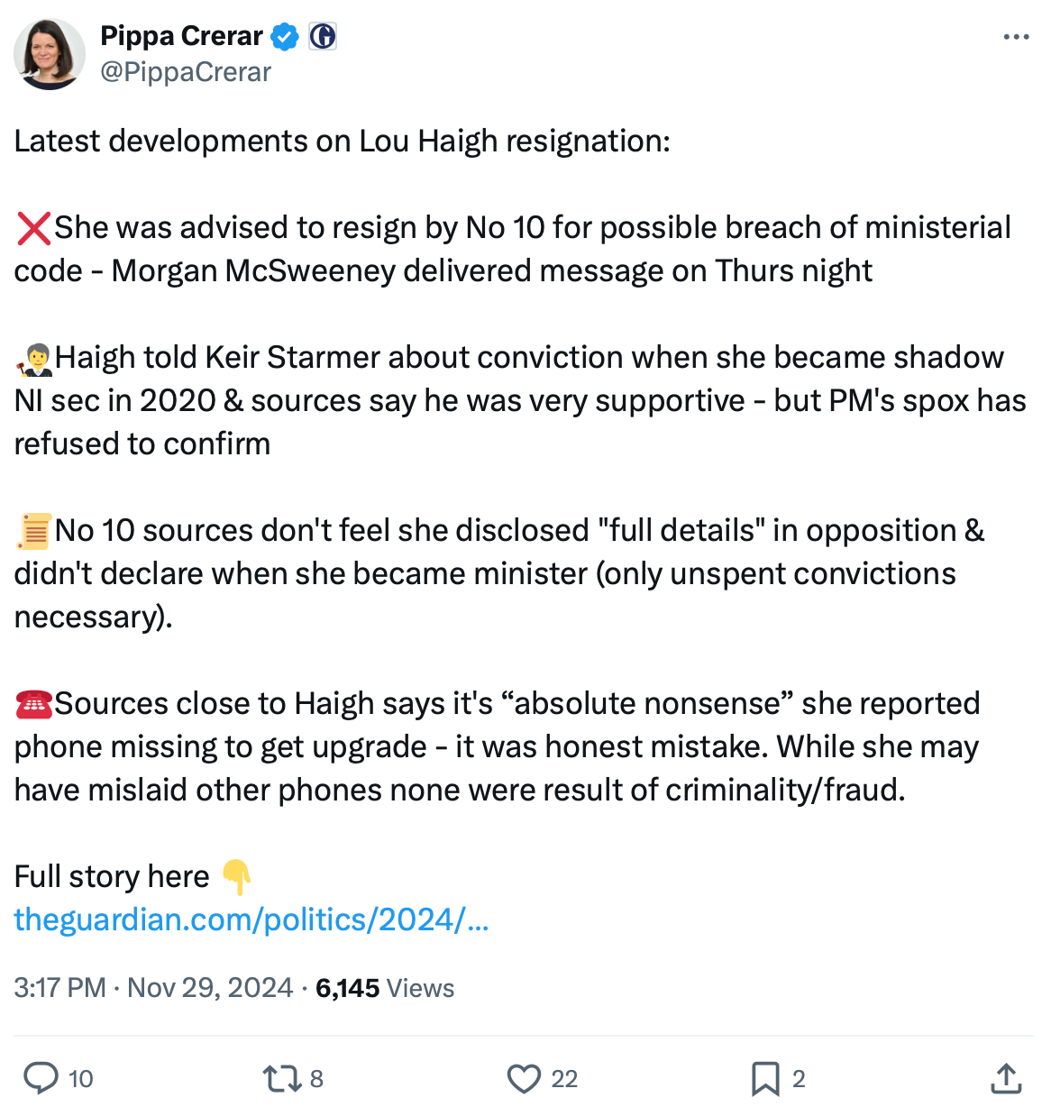The image size is (1042, 1116).
Task: Click the Guardian affiliation badge
Action: 323,36
